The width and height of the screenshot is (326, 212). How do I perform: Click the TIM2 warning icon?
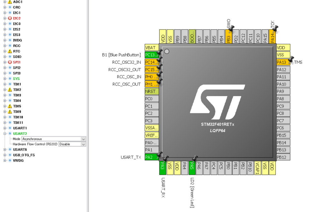10,89
